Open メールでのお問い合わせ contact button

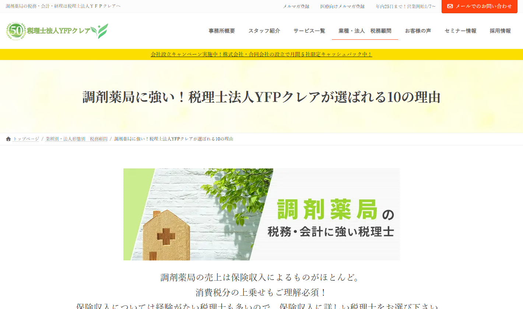tap(479, 6)
